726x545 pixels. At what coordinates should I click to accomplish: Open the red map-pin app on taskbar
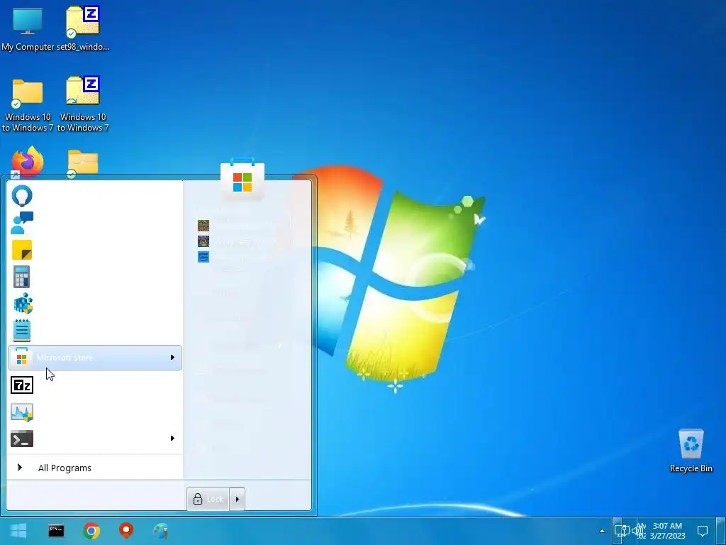point(126,531)
